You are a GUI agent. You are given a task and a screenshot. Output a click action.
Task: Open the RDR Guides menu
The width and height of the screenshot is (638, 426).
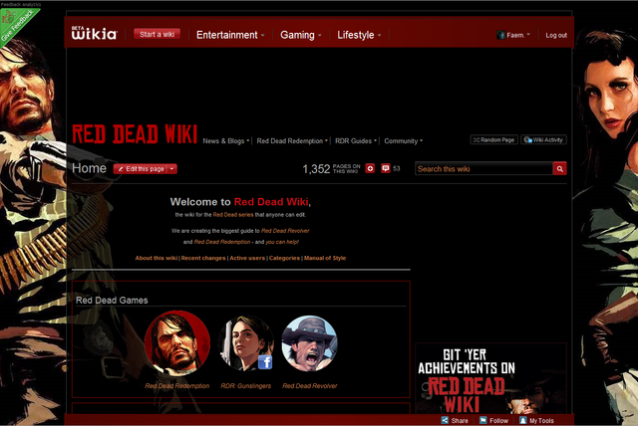(356, 141)
